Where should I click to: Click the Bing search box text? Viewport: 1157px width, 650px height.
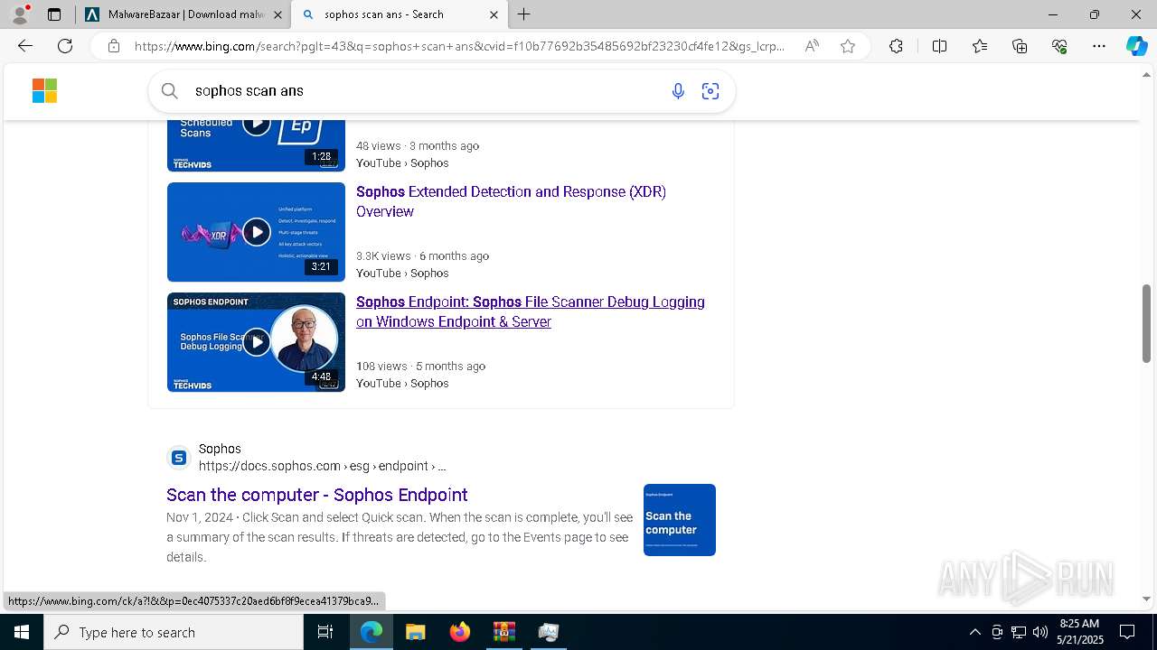(249, 90)
